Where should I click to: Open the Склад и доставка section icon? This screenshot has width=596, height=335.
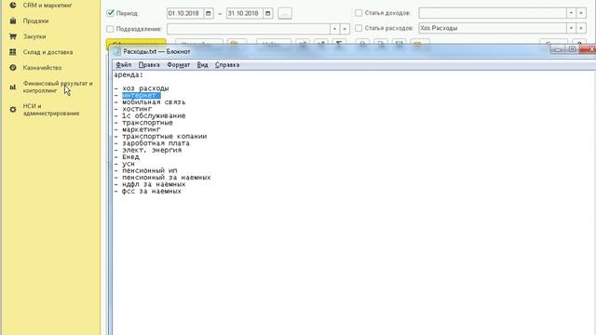[13, 52]
